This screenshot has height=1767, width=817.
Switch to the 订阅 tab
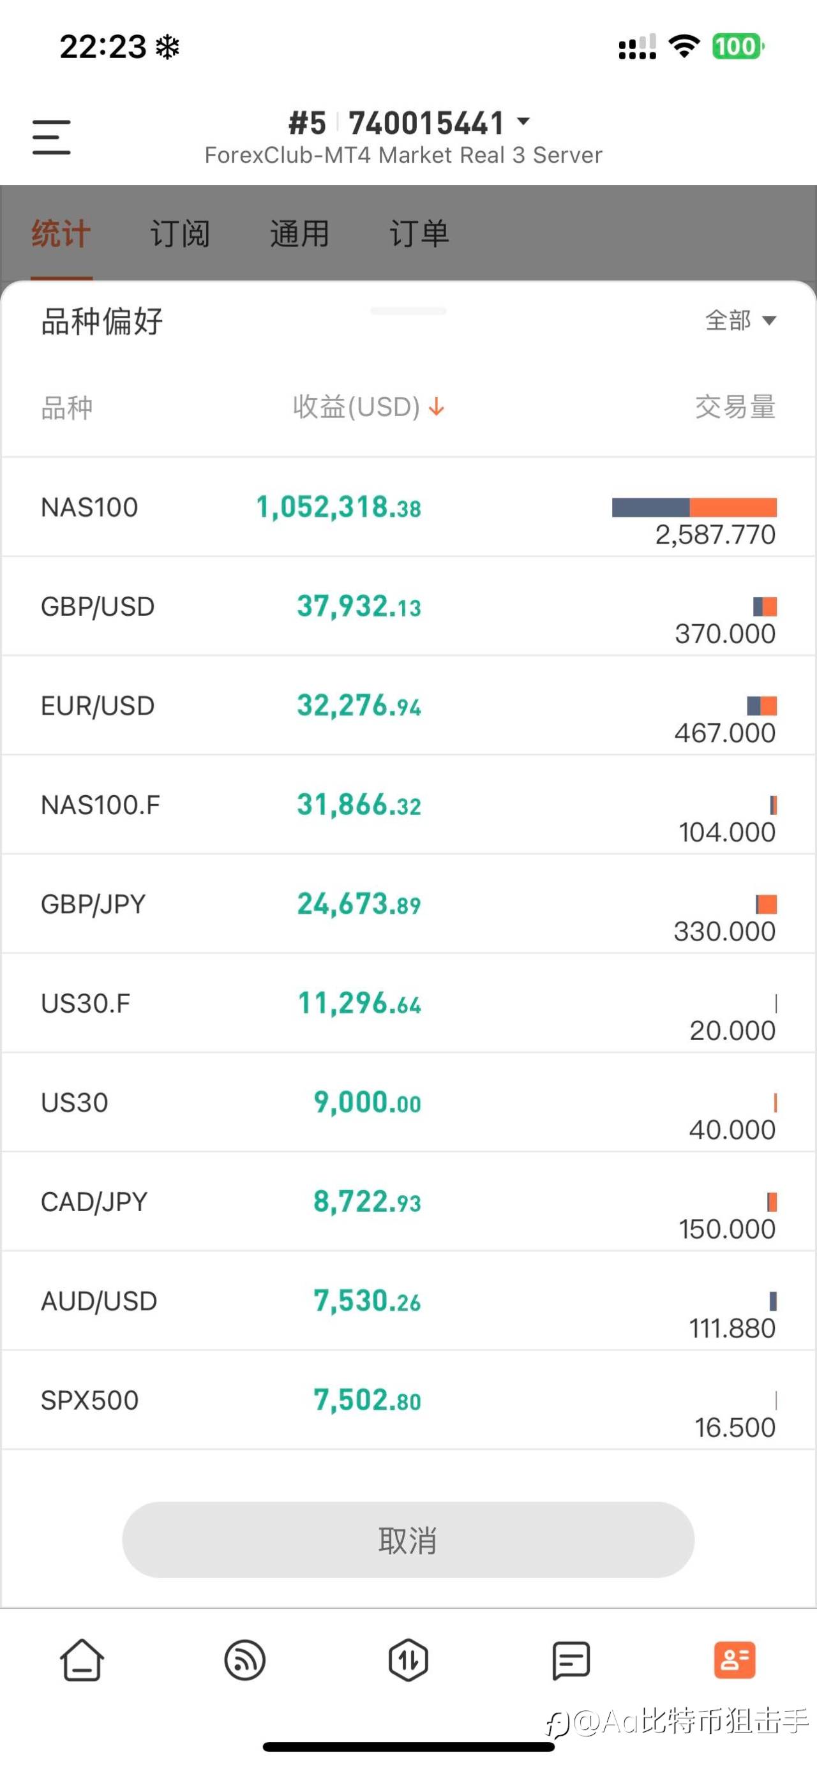click(x=181, y=233)
